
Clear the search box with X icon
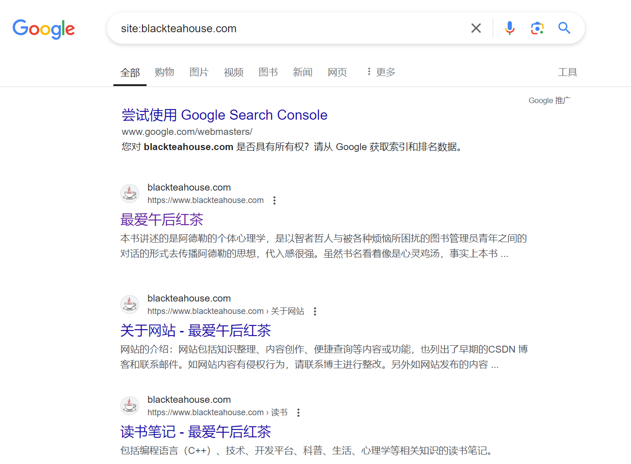[x=476, y=28]
